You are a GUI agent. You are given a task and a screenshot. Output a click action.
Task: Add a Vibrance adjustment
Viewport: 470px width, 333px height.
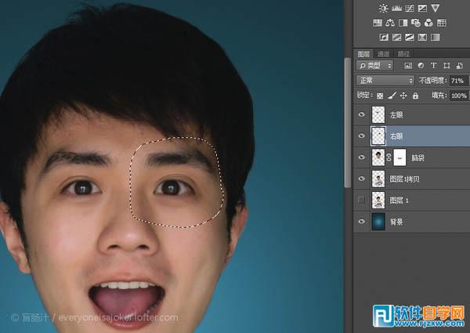(436, 9)
